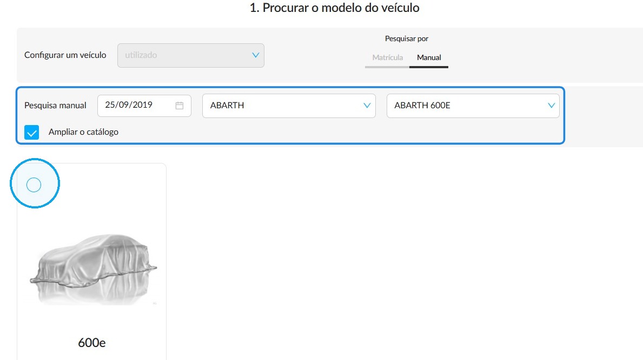Image resolution: width=643 pixels, height=360 pixels.
Task: Click the 25/09/2019 date input field
Action: coord(144,106)
